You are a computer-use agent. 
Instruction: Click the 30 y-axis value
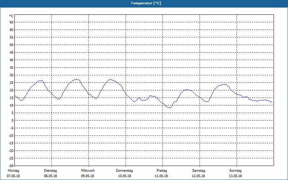click(x=12, y=75)
